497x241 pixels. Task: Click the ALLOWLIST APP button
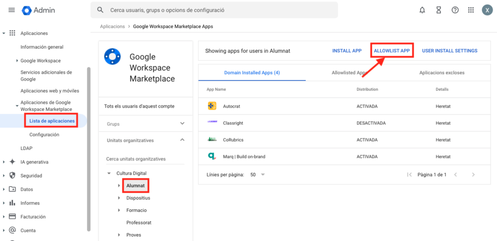tap(392, 50)
